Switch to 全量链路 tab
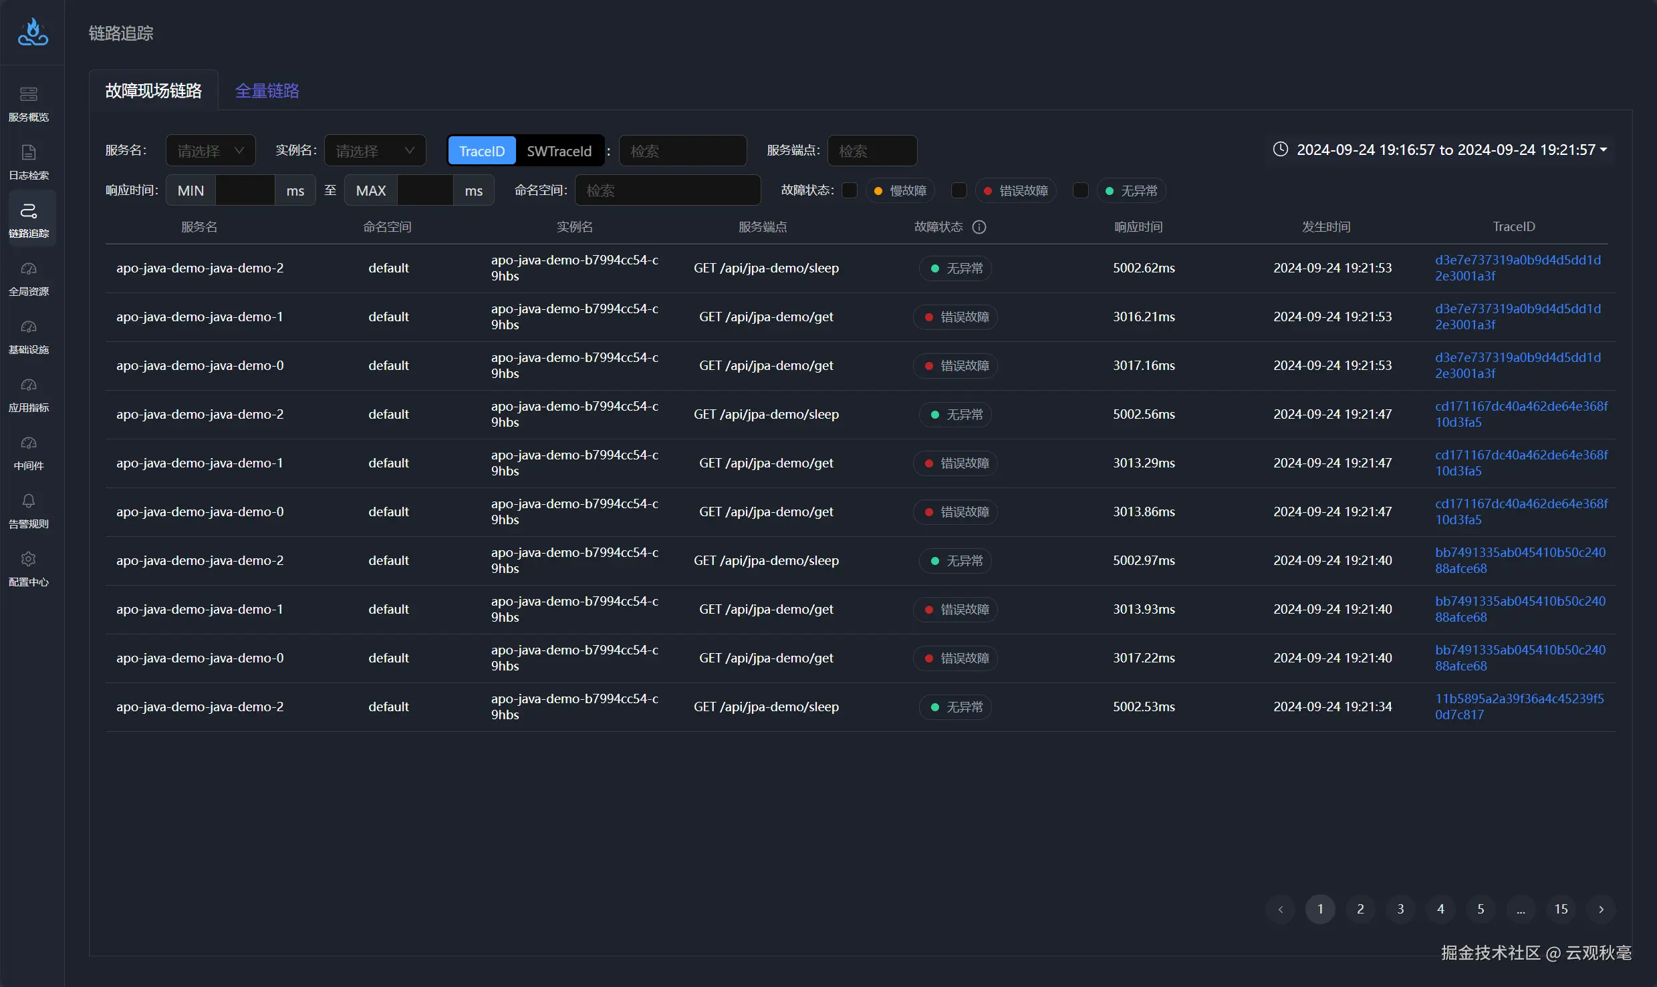 [x=267, y=91]
